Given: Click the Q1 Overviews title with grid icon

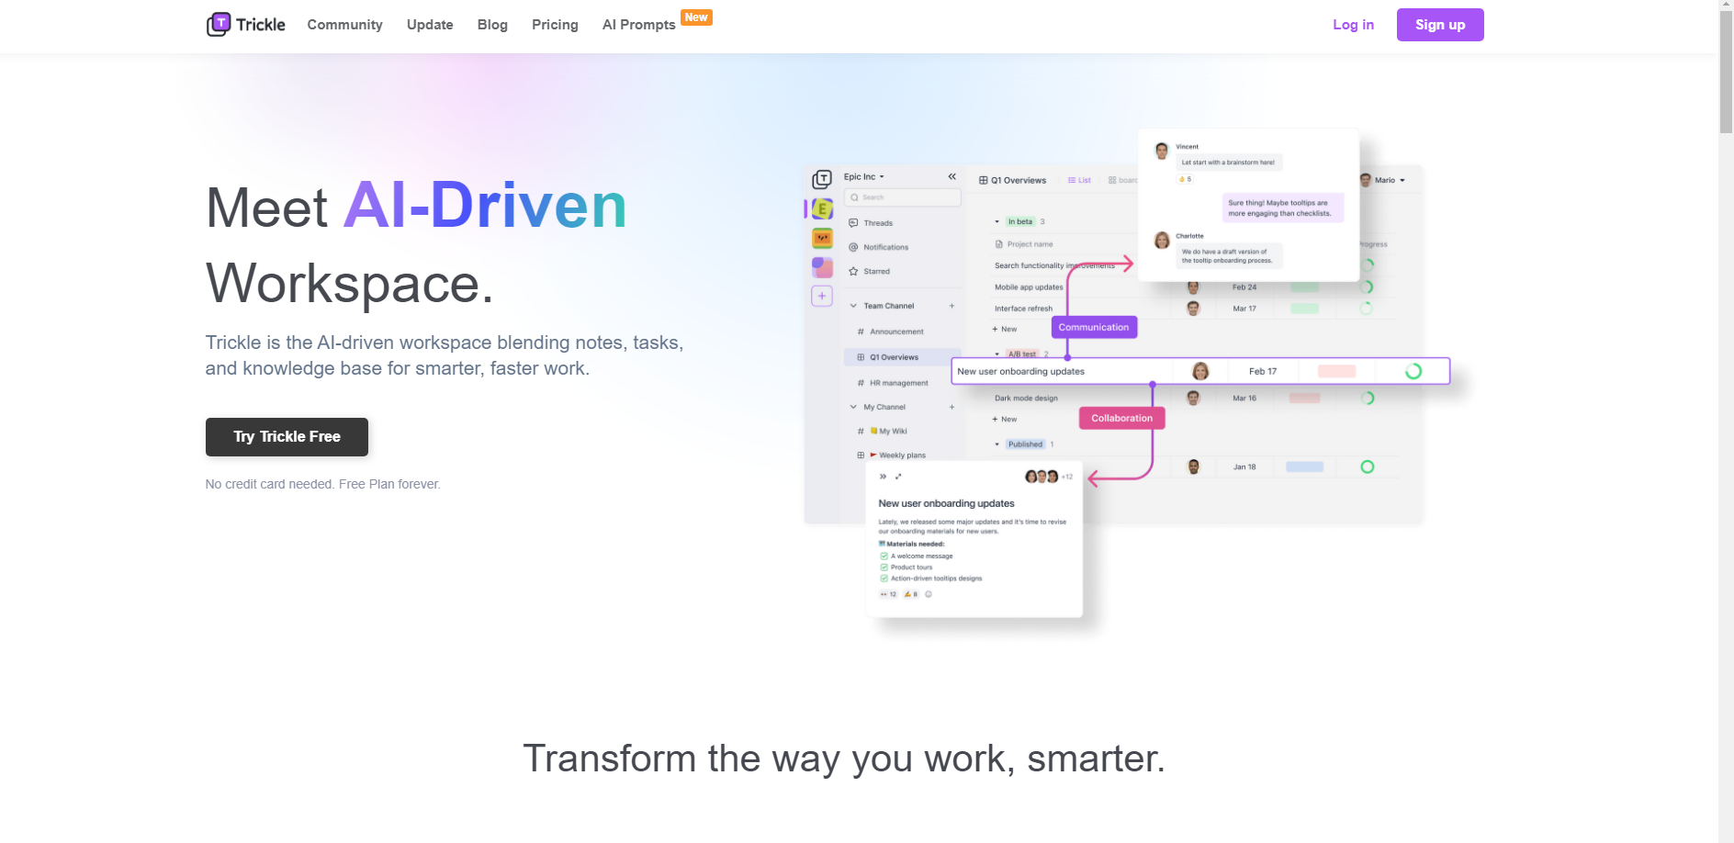Looking at the screenshot, I should 1012,180.
